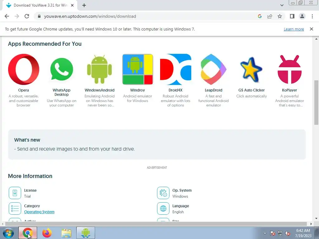Click the scroll down arrow
The width and height of the screenshot is (319, 239).
[x=316, y=219]
